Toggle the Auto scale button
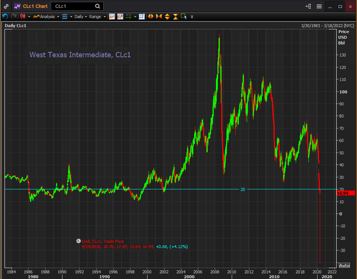 [x=344, y=265]
